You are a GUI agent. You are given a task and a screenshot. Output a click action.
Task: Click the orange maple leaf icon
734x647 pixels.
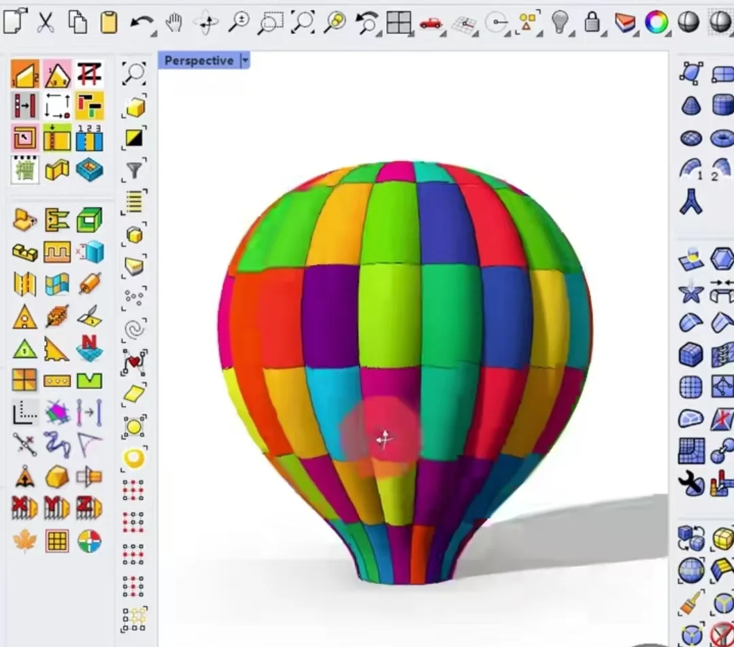25,541
